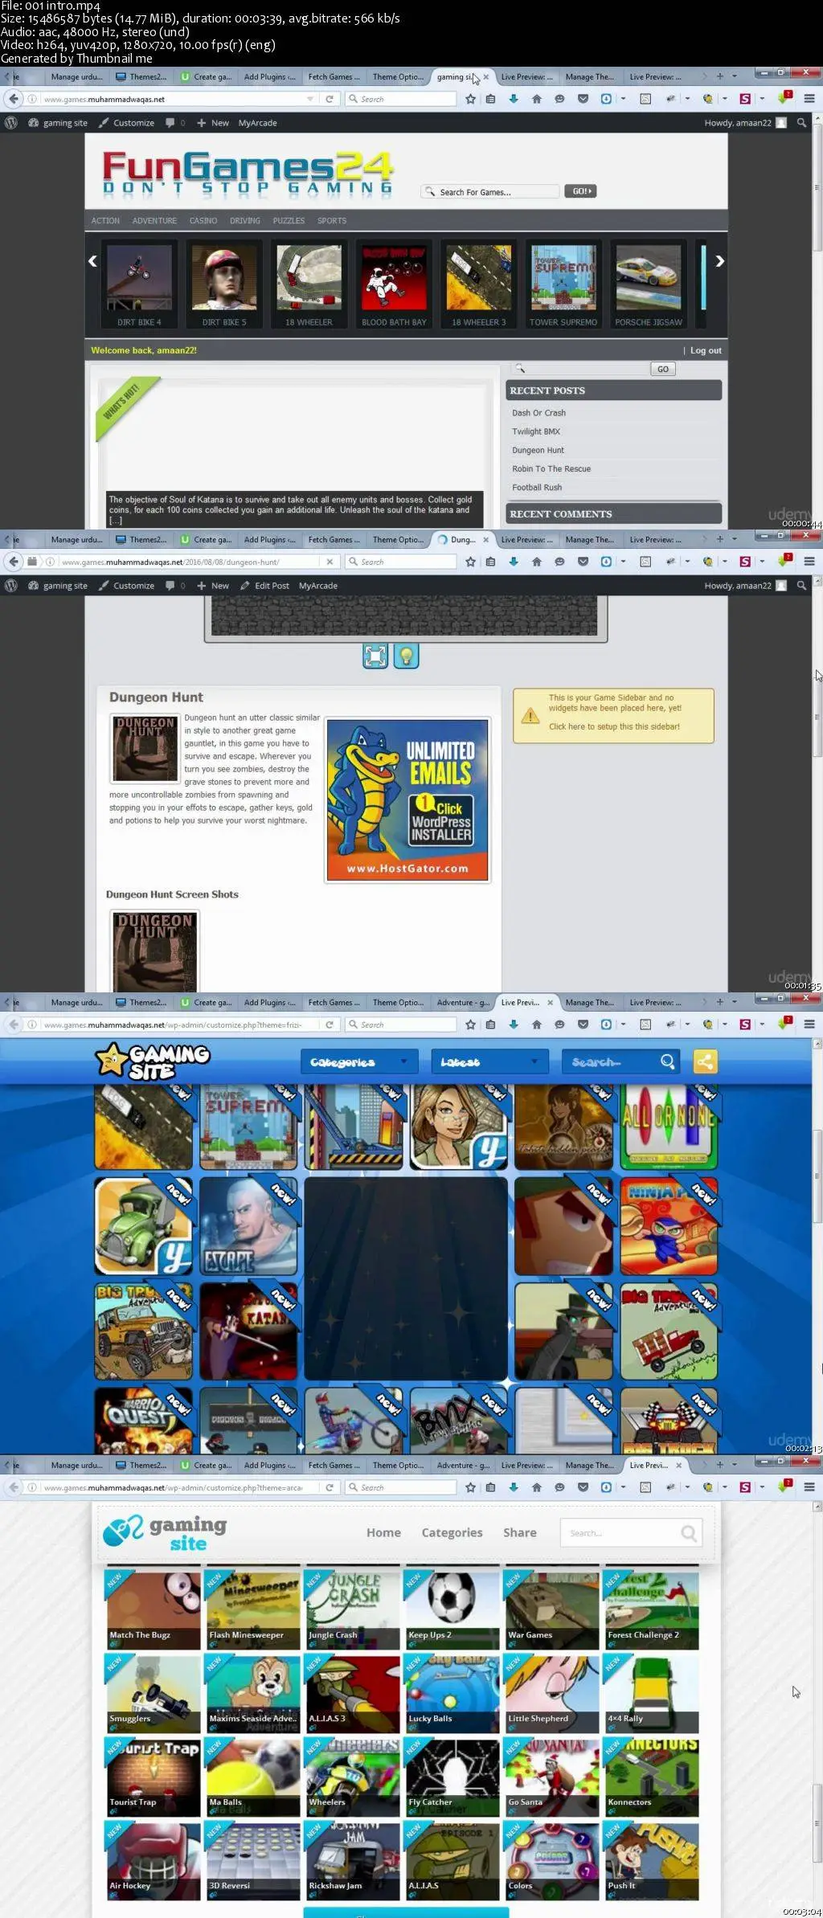The image size is (823, 1918).
Task: Open the Keep Ups 2 game tile
Action: click(x=452, y=1611)
